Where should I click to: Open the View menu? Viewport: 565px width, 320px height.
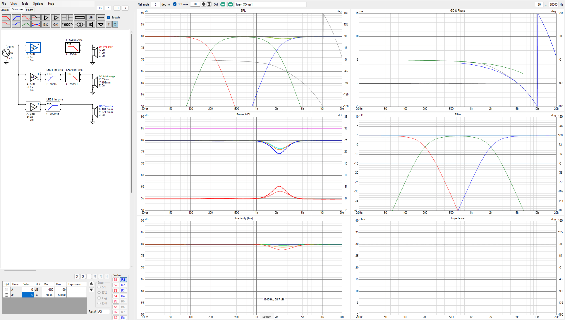coord(14,4)
